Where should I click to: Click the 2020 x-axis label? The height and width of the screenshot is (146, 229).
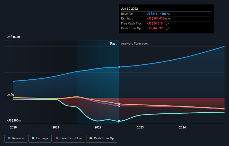(x=13, y=127)
